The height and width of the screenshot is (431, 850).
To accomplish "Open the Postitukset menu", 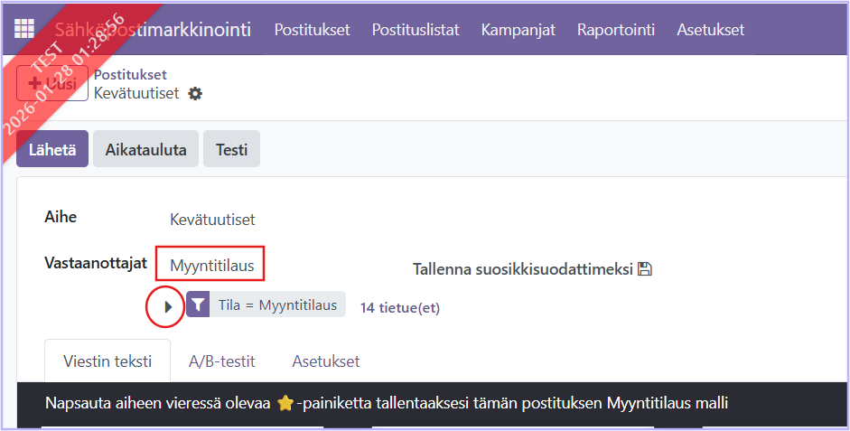I will pos(312,29).
